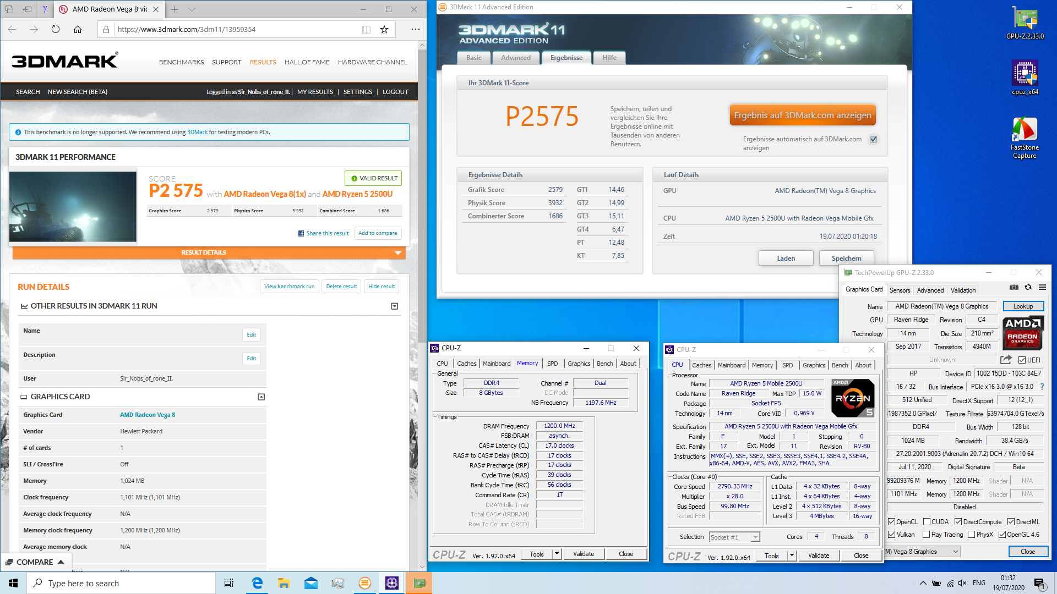This screenshot has height=594, width=1057.
Task: Collapse Other Results in 3DMark 11 Run section
Action: [x=394, y=306]
